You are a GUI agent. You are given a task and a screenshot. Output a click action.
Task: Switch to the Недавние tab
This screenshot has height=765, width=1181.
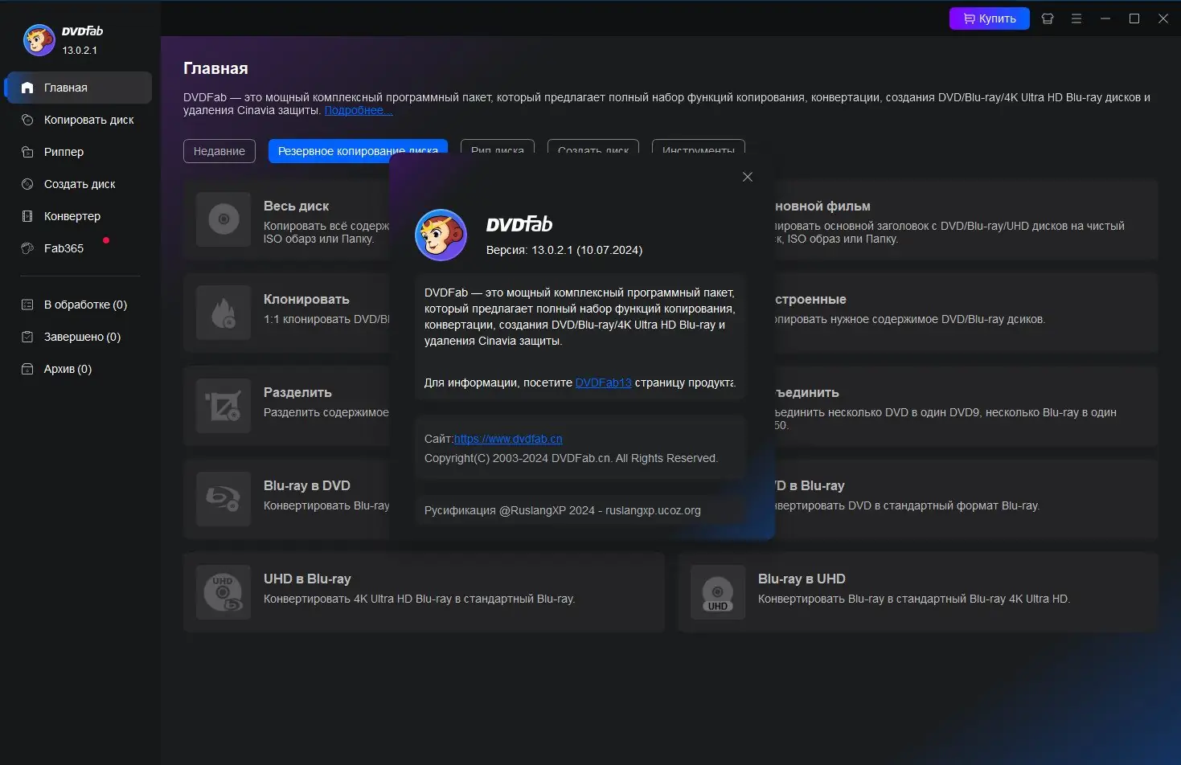pos(219,151)
